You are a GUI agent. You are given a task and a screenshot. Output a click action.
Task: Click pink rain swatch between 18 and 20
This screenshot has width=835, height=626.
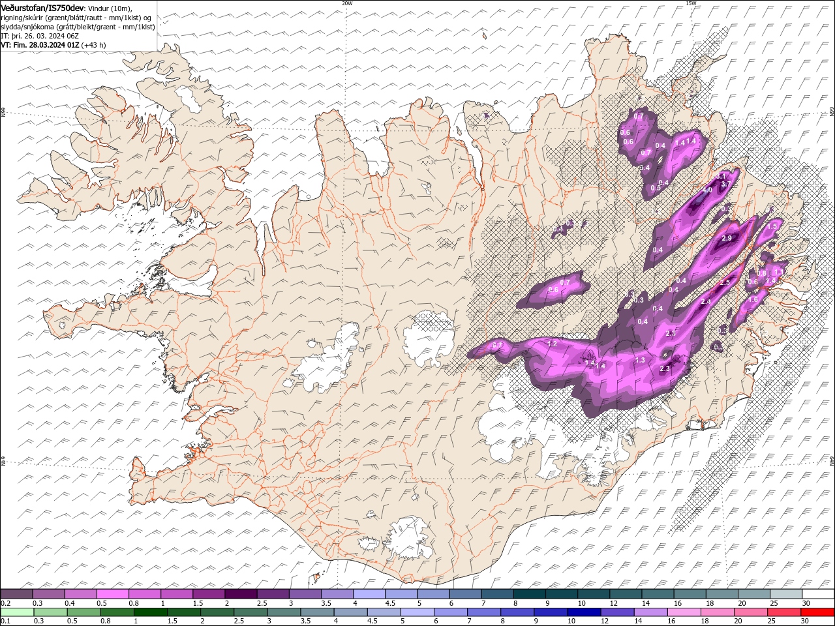[x=718, y=612]
